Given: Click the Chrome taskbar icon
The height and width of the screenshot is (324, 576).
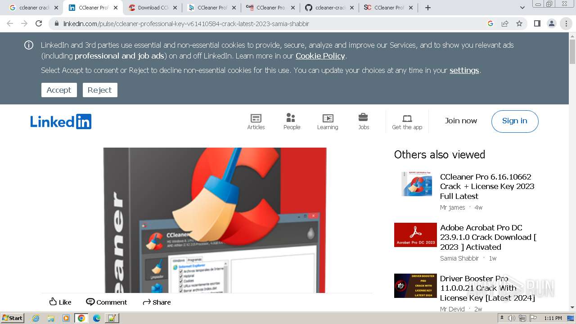Looking at the screenshot, I should coord(81,318).
